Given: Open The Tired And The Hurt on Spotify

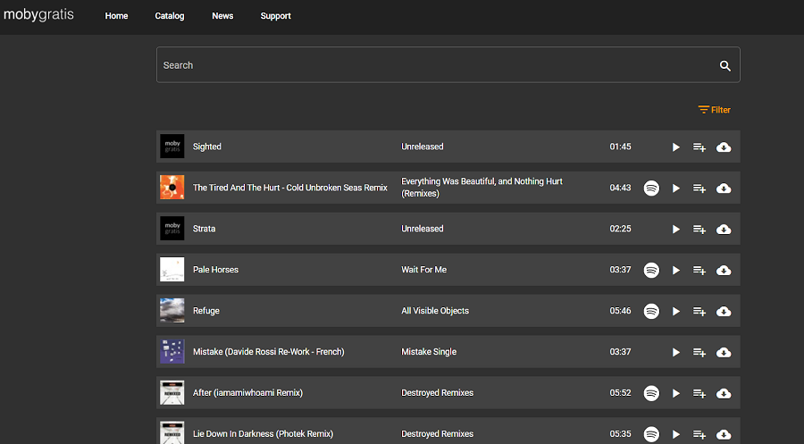Looking at the screenshot, I should coord(651,188).
